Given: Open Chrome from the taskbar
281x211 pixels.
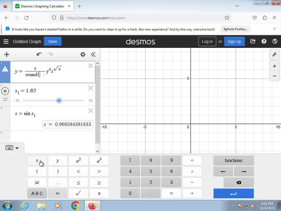Looking at the screenshot, I should [75, 206].
